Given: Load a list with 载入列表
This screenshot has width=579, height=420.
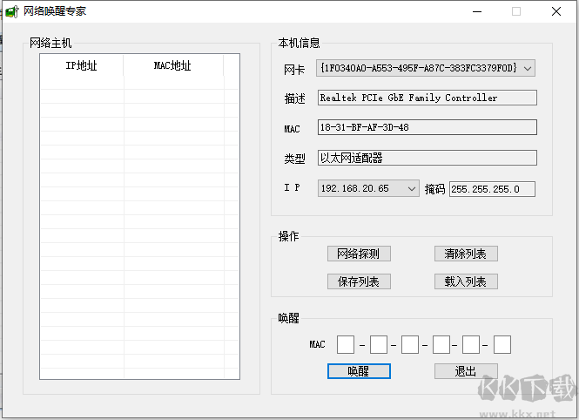Looking at the screenshot, I should coord(466,281).
